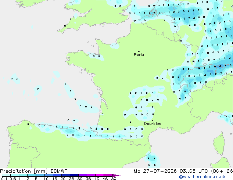This screenshot has width=233, height=180.
Task: Pick the 0.1–0.5 mm legend swatch
Action: (6, 175)
